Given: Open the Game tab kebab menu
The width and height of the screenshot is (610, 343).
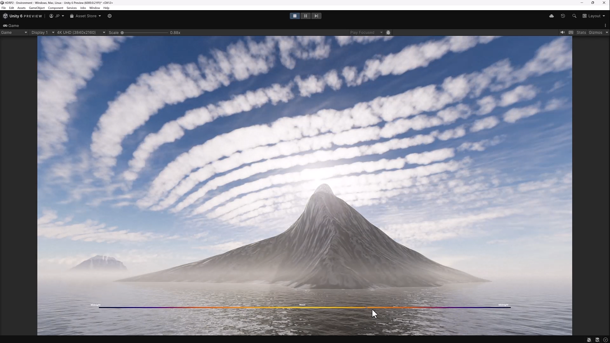Looking at the screenshot, I should 605,25.
